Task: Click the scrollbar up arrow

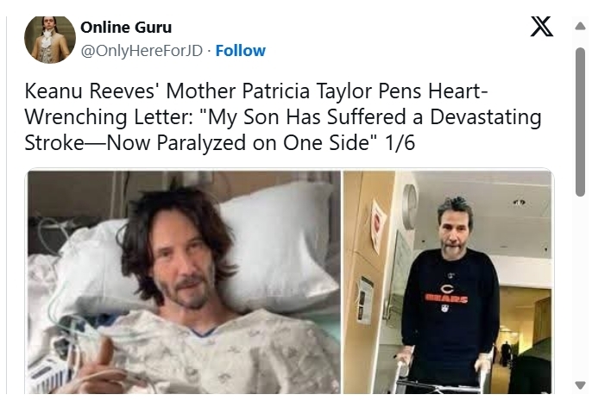Action: tap(580, 26)
